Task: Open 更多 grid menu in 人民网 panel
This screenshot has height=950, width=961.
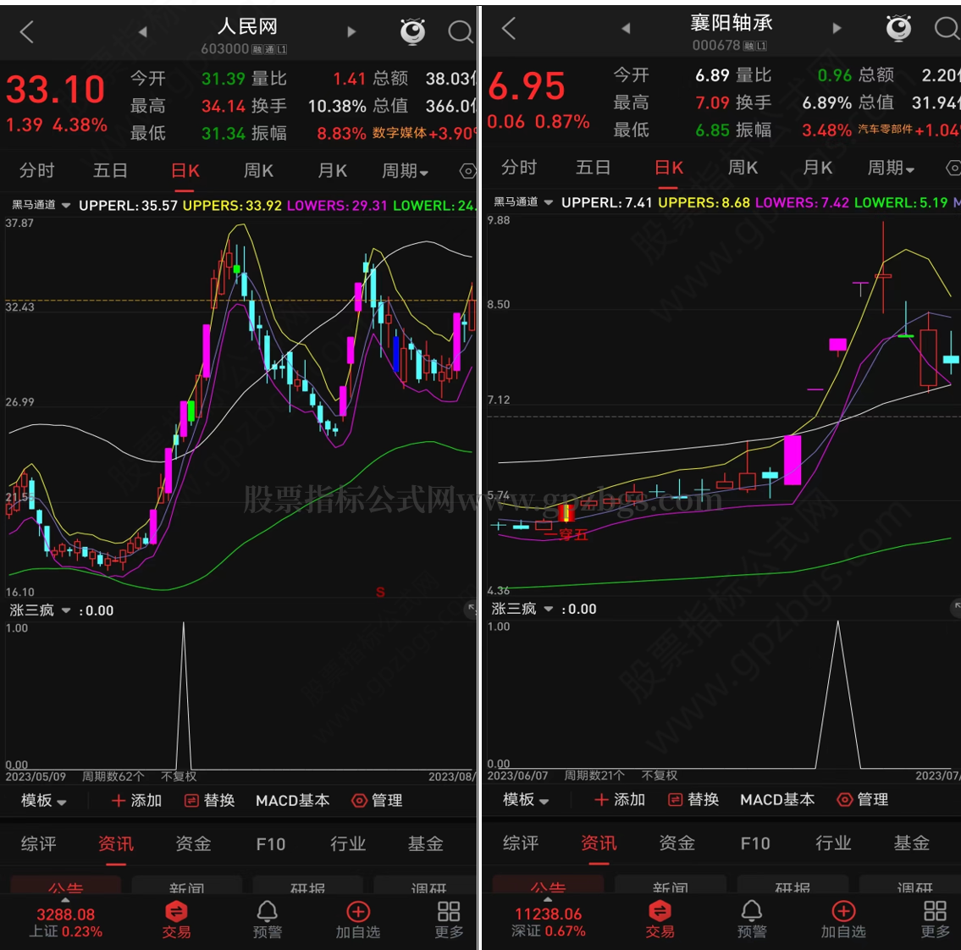Action: [449, 920]
